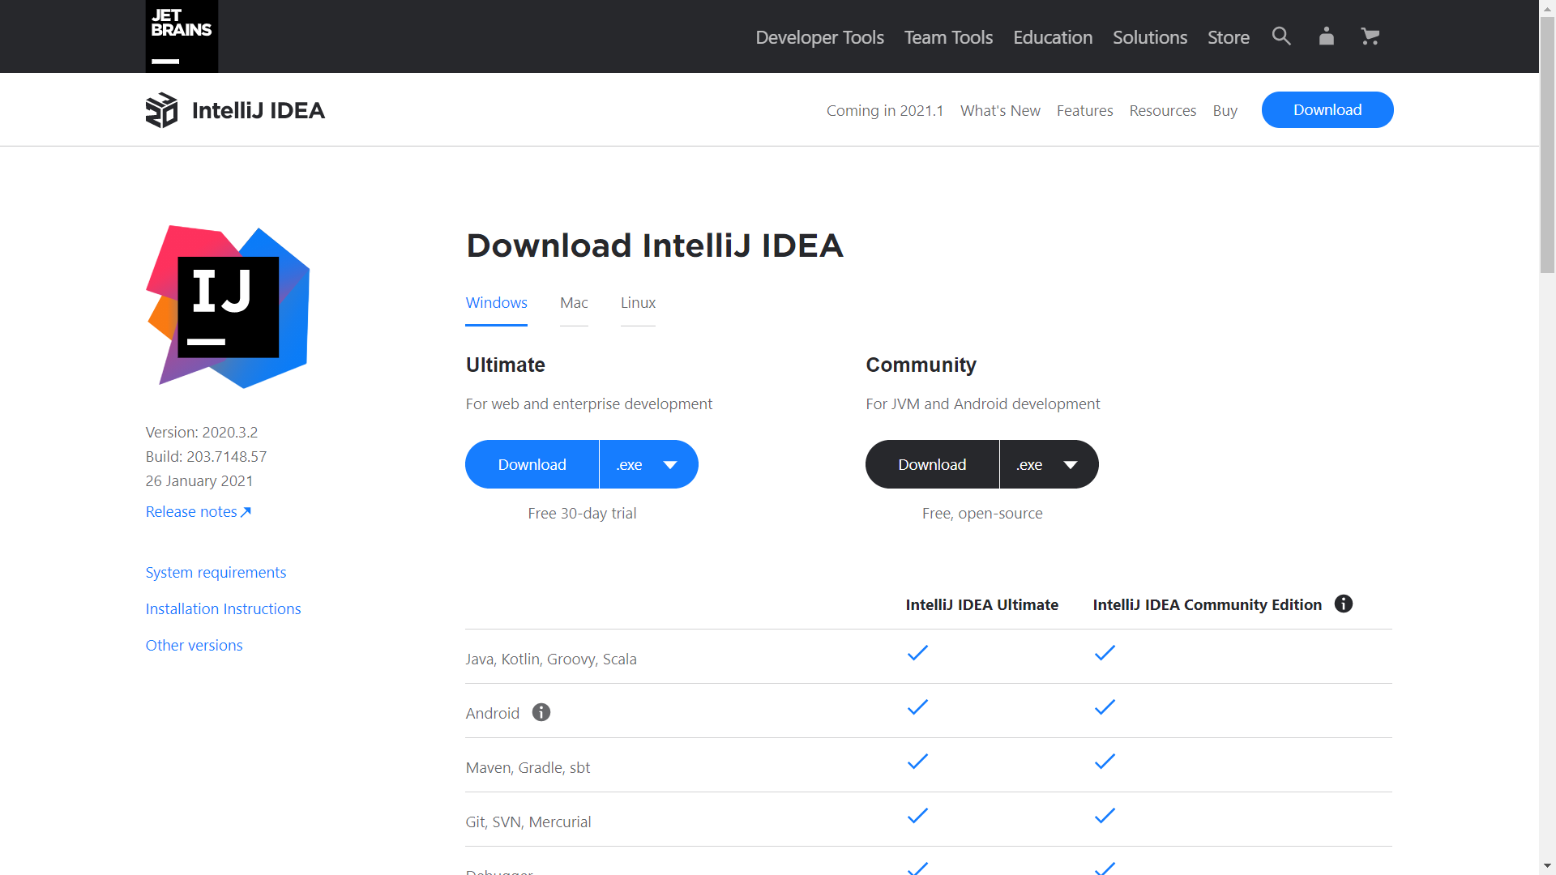Click the info icon next to Android
This screenshot has height=875, width=1556.
pos(541,712)
